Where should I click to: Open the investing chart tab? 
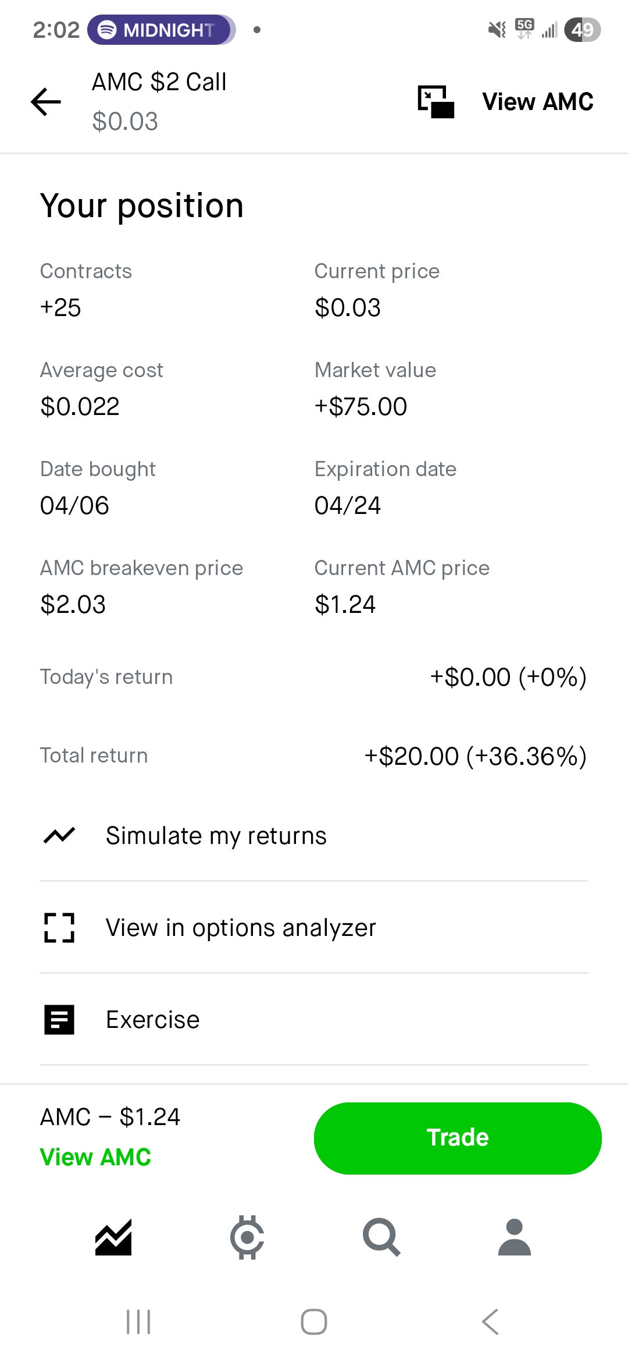pyautogui.click(x=113, y=1237)
